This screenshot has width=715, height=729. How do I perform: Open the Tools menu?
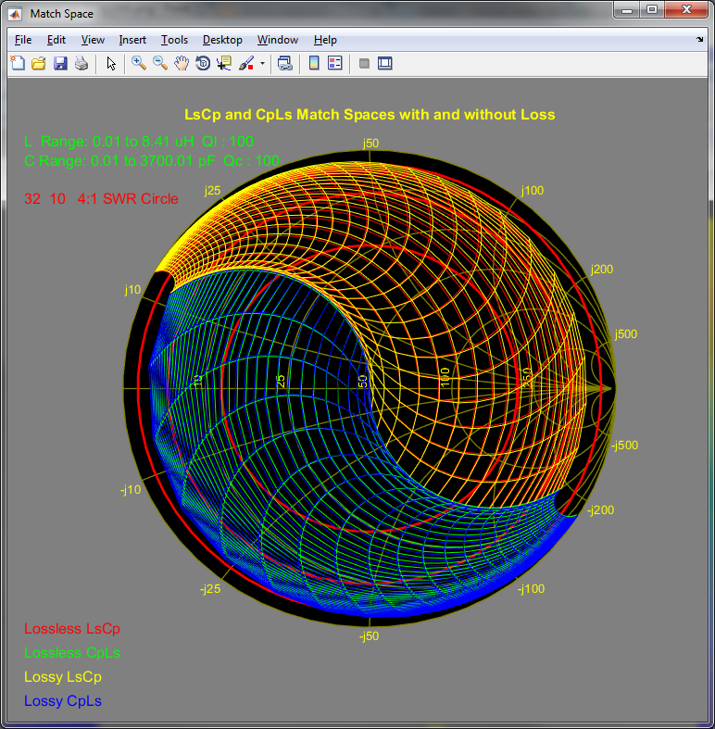click(x=174, y=40)
